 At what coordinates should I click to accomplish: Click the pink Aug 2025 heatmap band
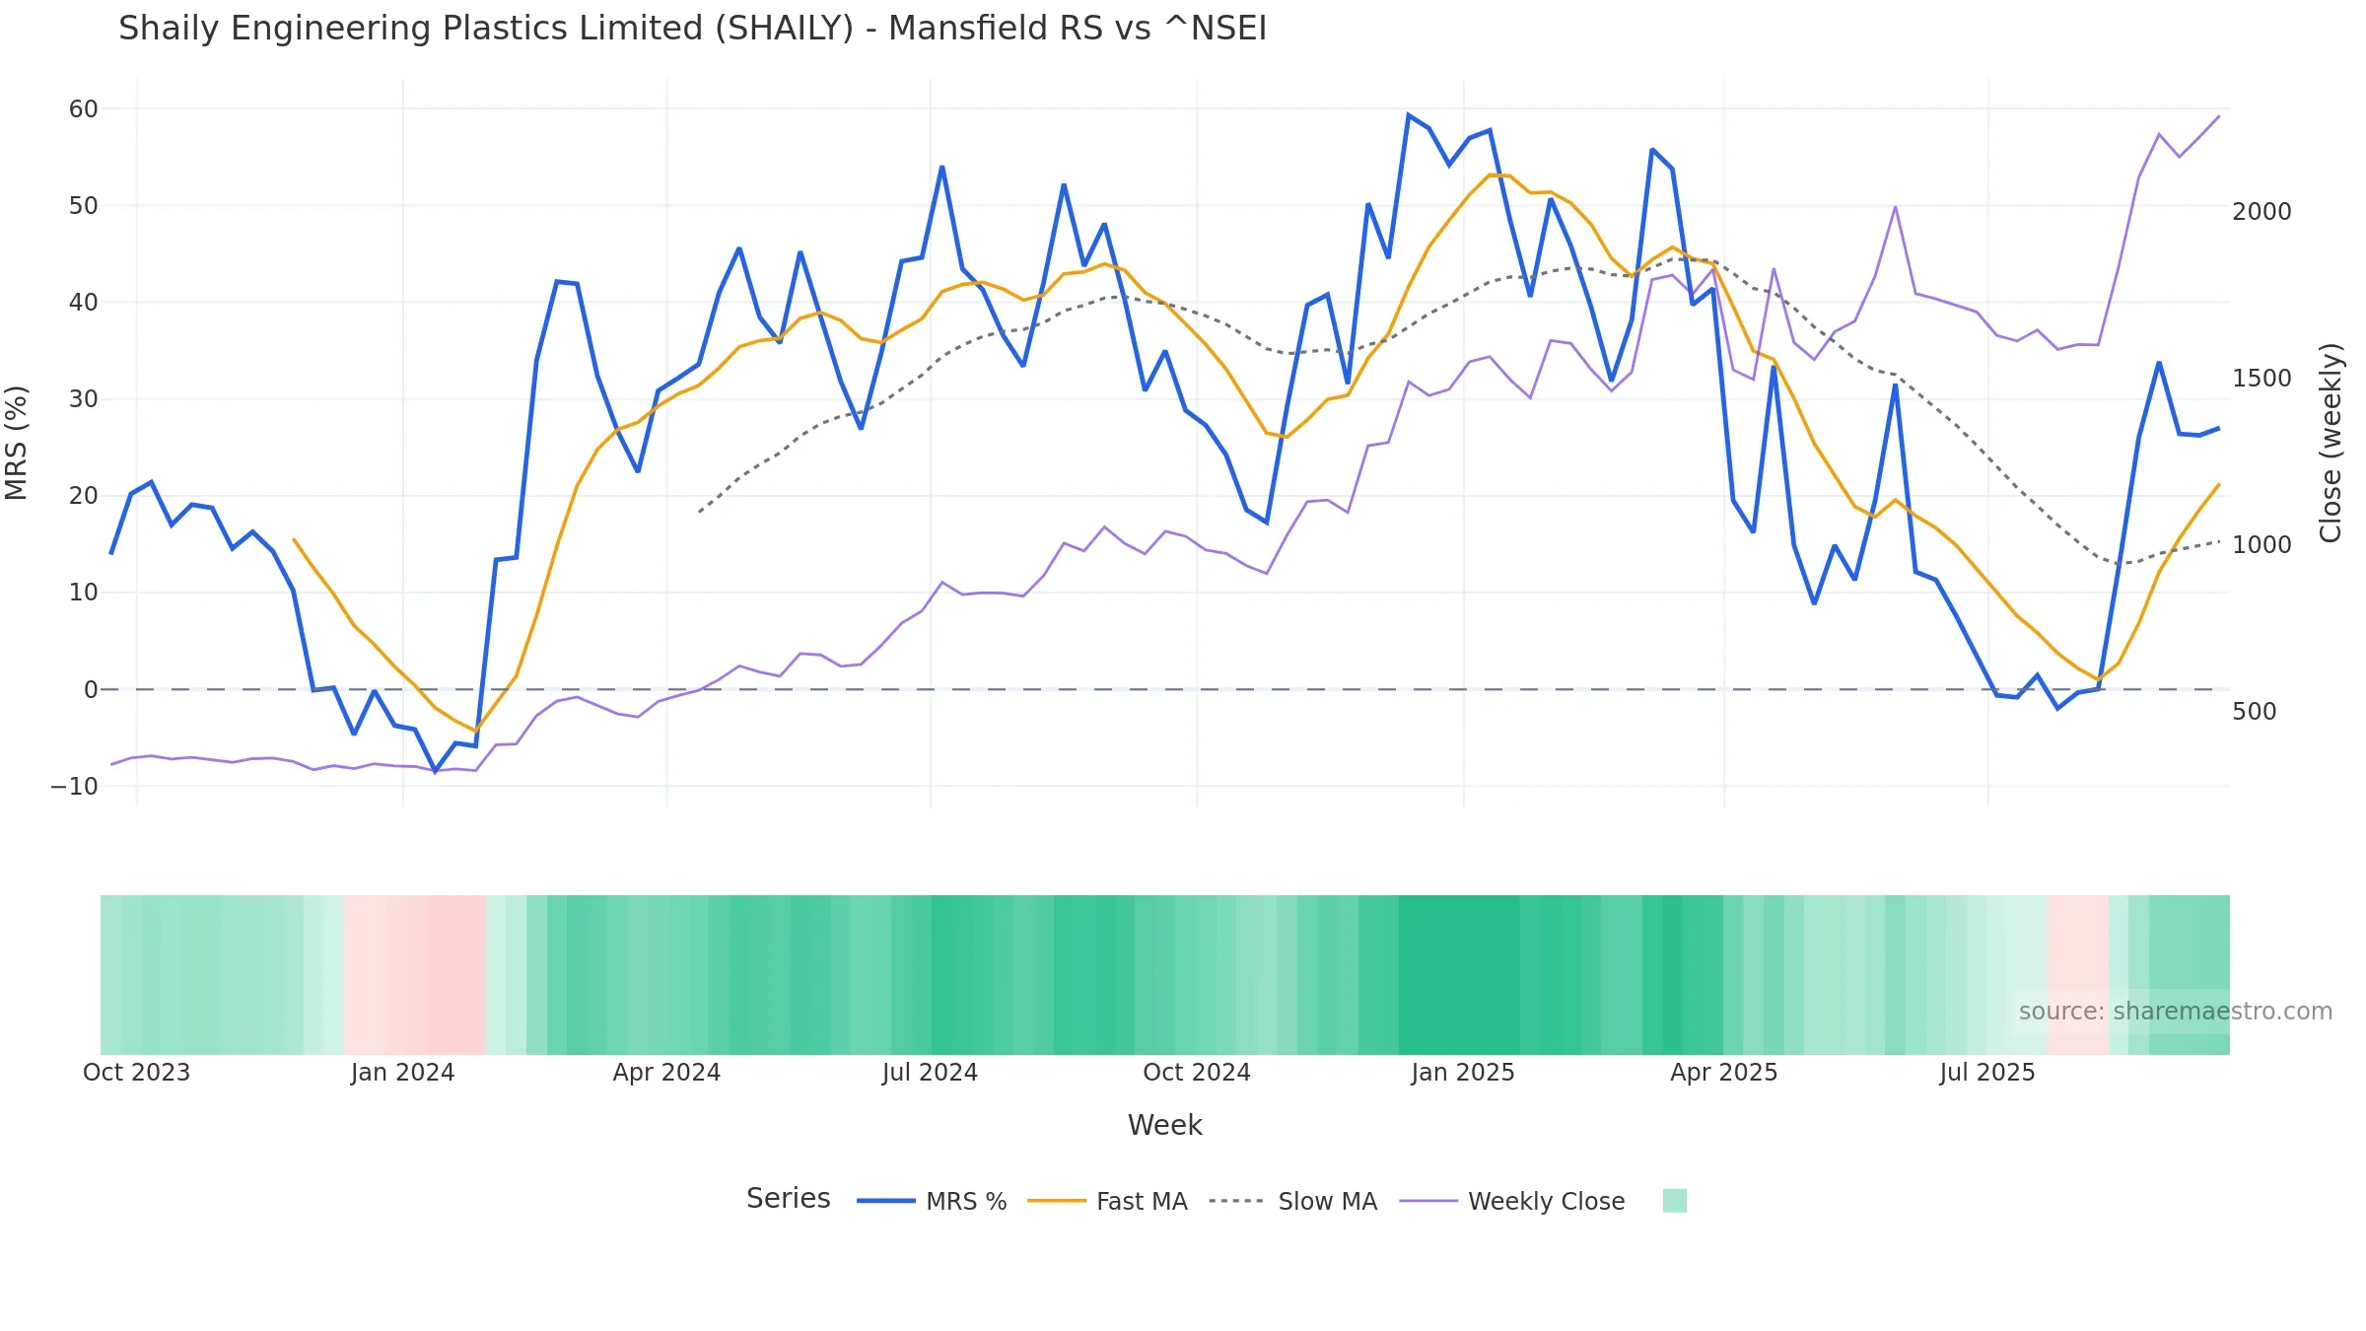click(2078, 975)
